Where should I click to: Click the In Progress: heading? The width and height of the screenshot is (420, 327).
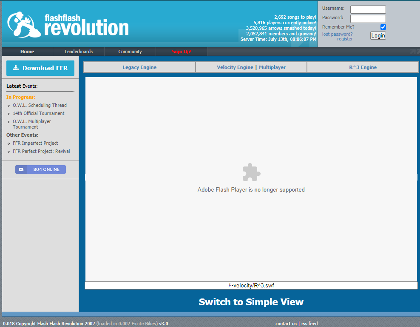coord(21,97)
